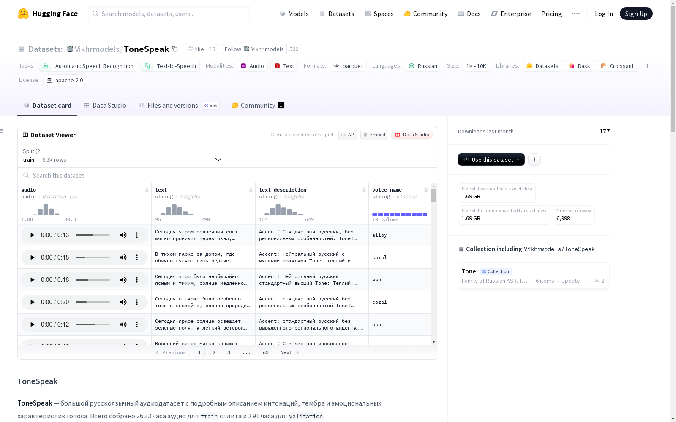Open Datasets in the top navigation
The width and height of the screenshot is (676, 422).
tap(337, 14)
